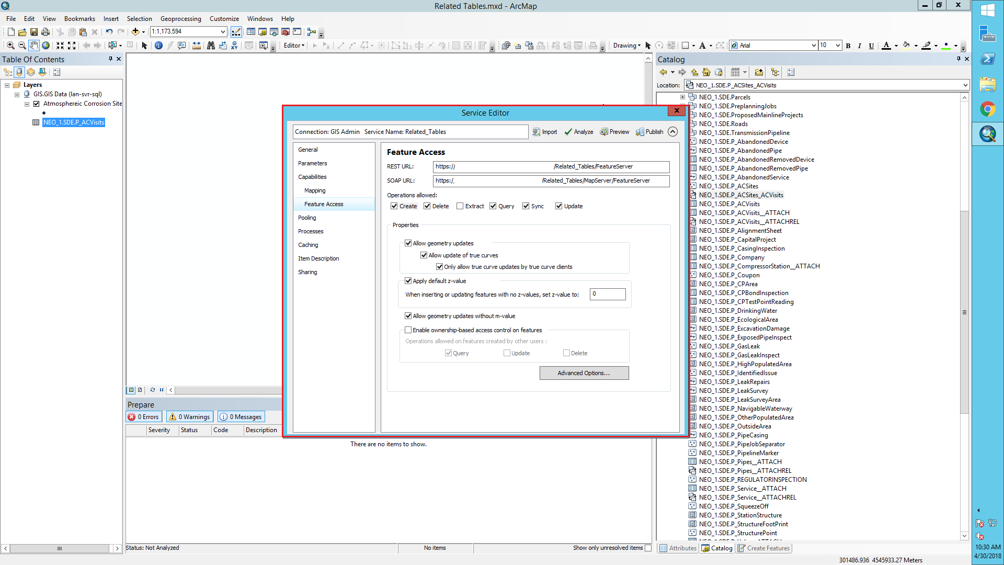The image size is (1004, 565).
Task: Open PowerShell from the taskbar
Action: [x=988, y=59]
